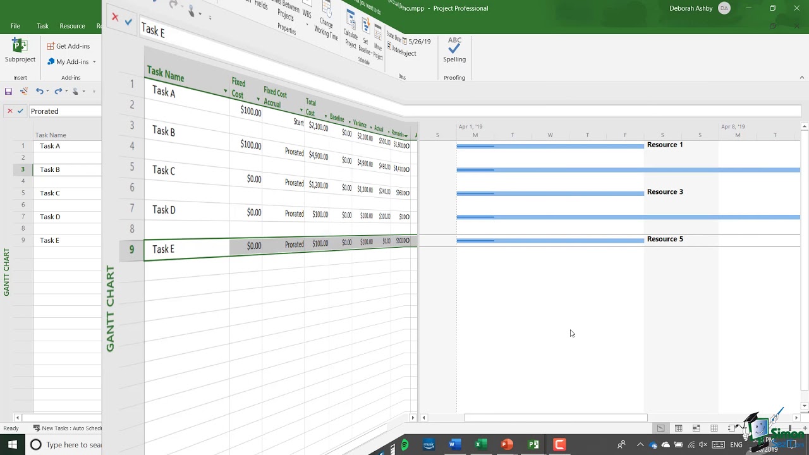The image size is (809, 455).
Task: Switch to Task Usage view in status bar
Action: (678, 428)
